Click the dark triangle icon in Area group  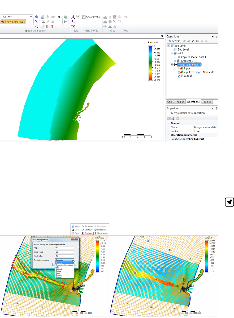click(x=110, y=26)
